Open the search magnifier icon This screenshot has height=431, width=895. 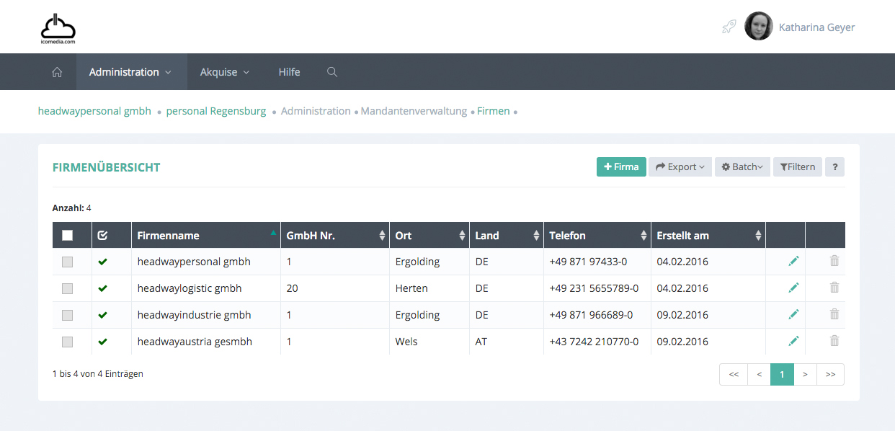pyautogui.click(x=332, y=72)
